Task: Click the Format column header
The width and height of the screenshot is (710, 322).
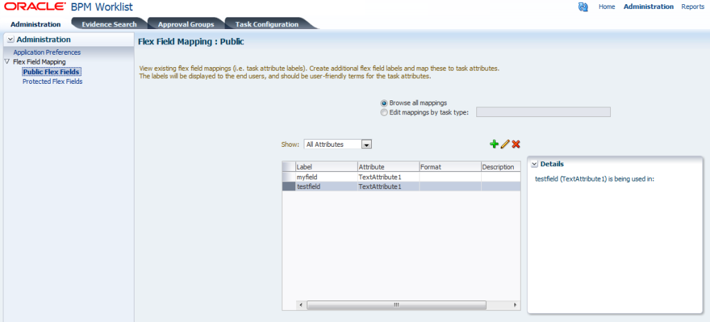Action: (x=450, y=167)
